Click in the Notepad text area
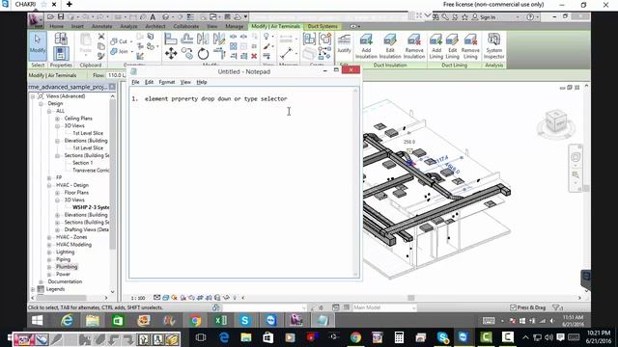This screenshot has width=618, height=347. (242, 183)
